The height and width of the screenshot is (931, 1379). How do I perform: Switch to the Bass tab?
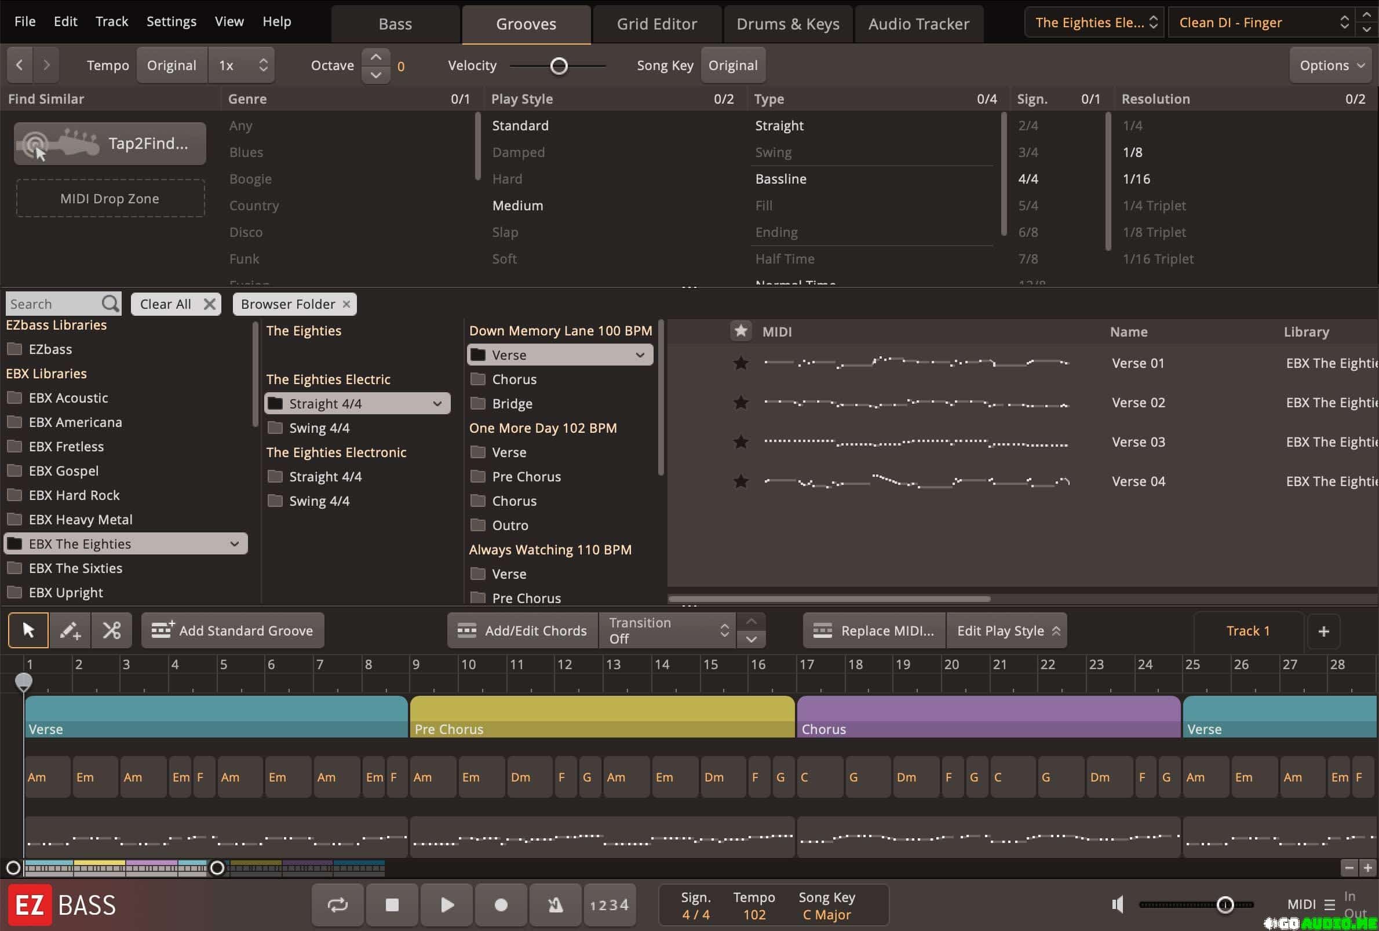tap(395, 24)
